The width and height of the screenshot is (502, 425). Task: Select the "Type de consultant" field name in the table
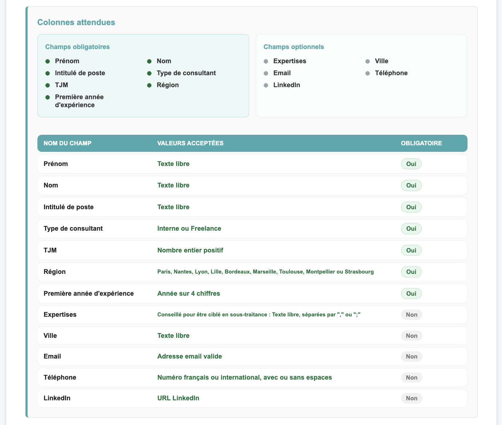click(73, 228)
